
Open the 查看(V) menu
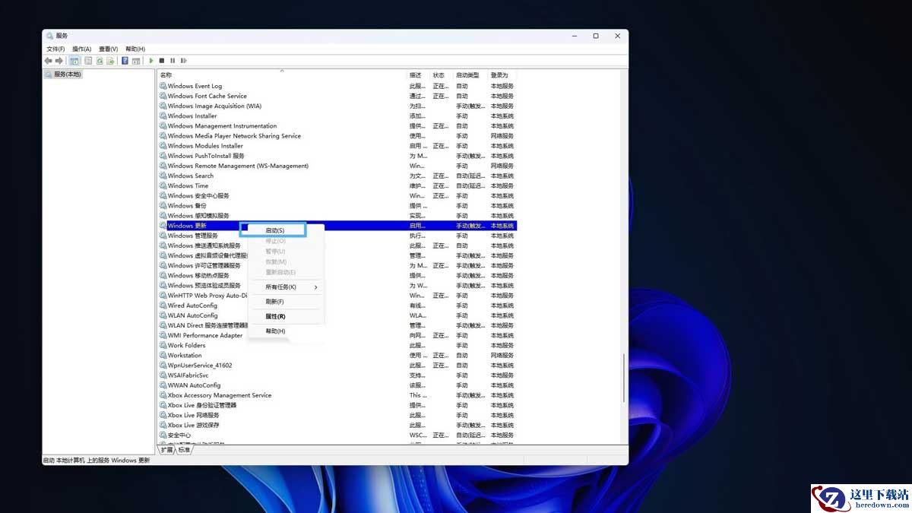pyautogui.click(x=108, y=49)
